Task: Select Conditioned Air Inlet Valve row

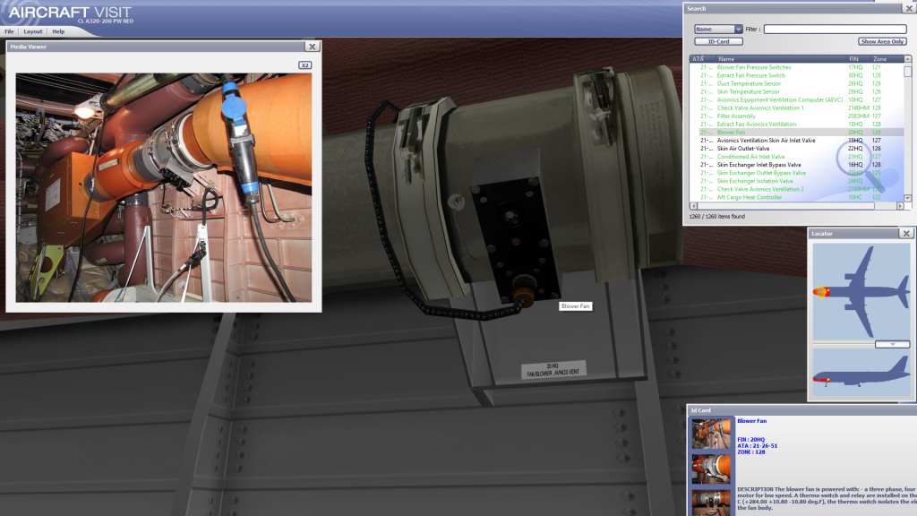Action: pos(798,157)
